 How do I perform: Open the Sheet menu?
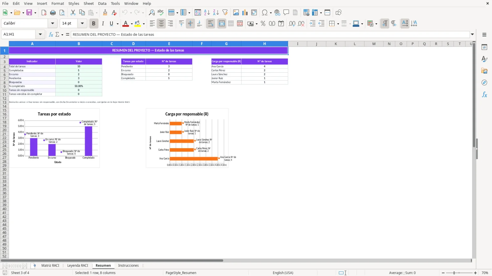tap(89, 3)
